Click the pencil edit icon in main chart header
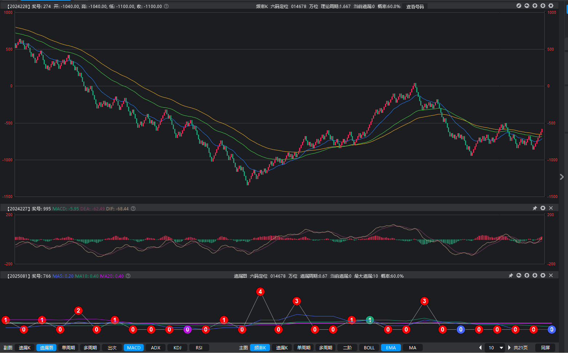This screenshot has width=568, height=353. pyautogui.click(x=519, y=6)
